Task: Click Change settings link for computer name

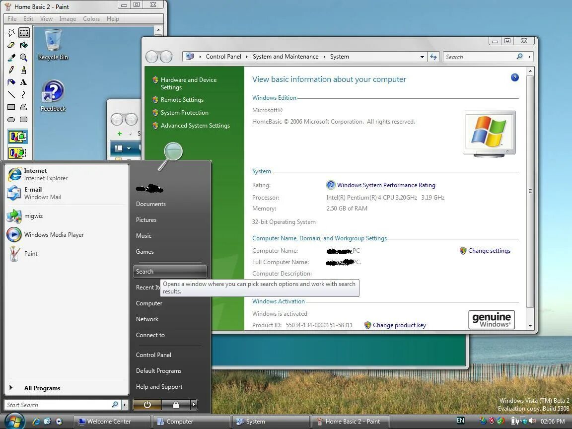Action: pyautogui.click(x=489, y=251)
